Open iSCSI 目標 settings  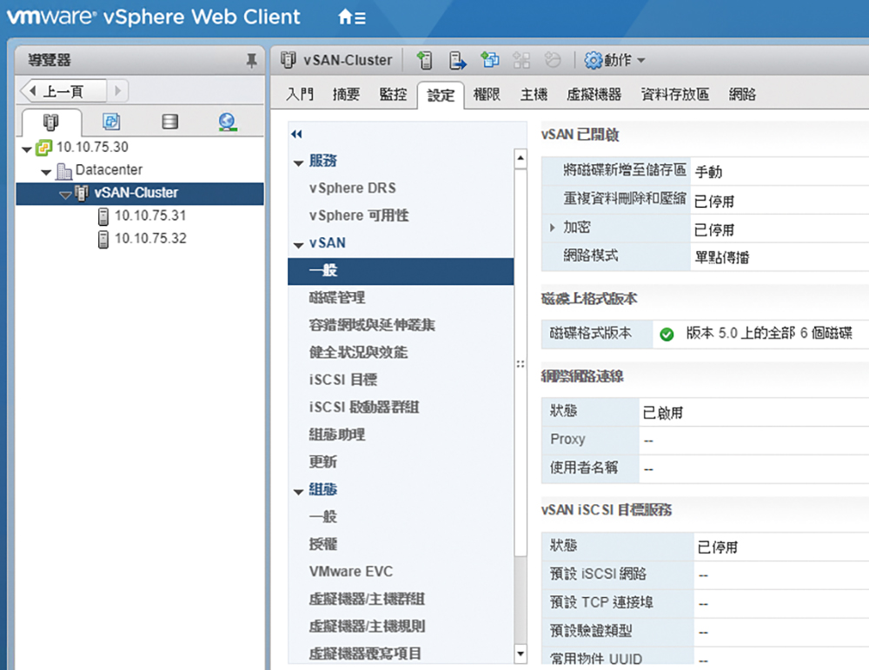pos(343,380)
